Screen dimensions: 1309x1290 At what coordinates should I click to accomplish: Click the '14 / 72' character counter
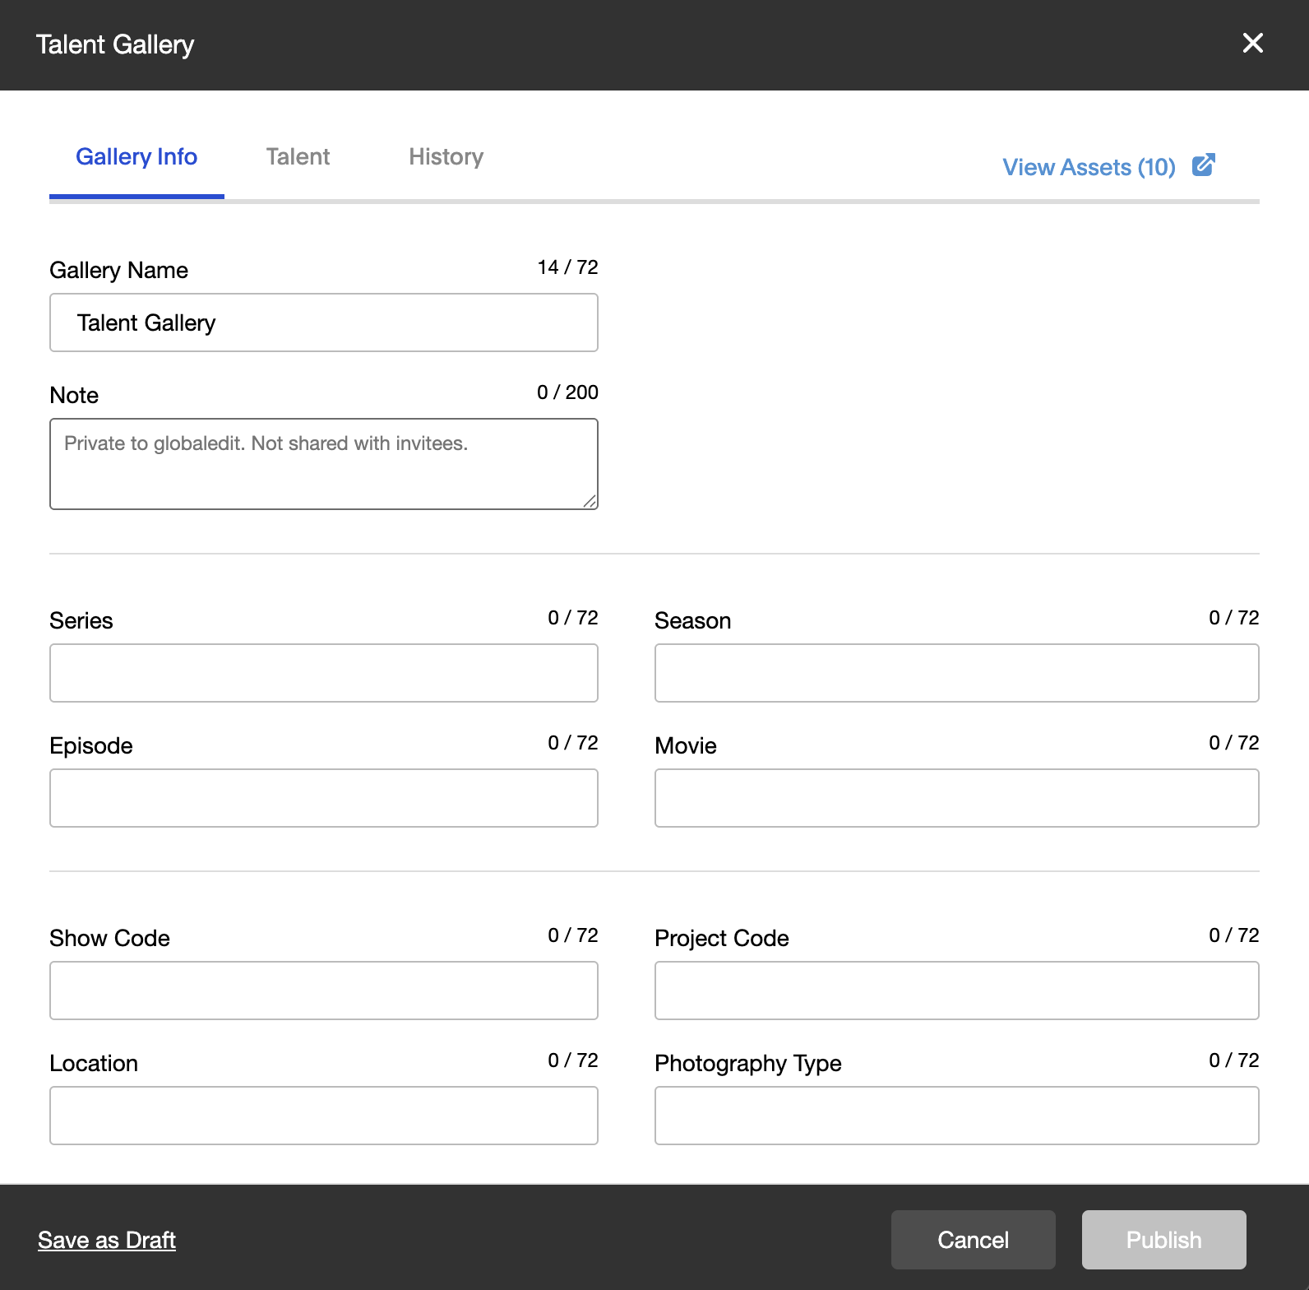click(568, 267)
